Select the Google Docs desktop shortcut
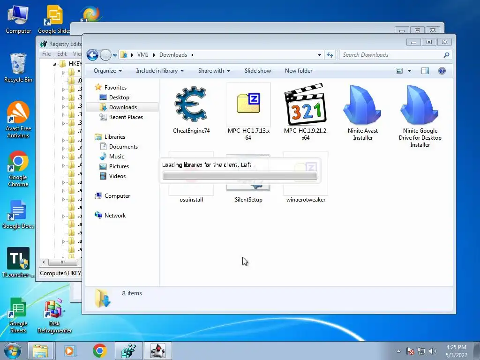This screenshot has width=480, height=360. click(18, 214)
